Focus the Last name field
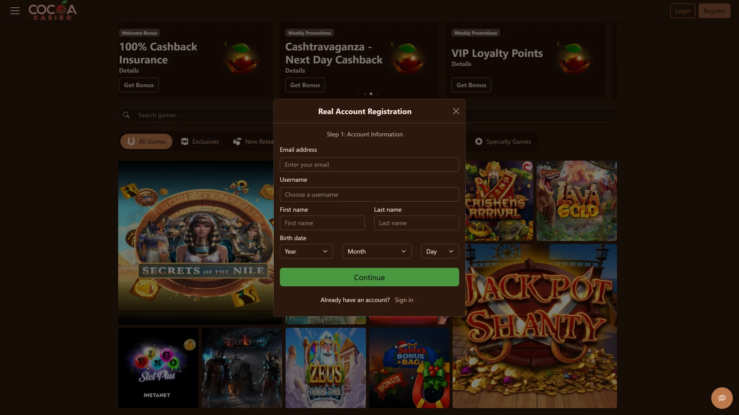 click(416, 223)
